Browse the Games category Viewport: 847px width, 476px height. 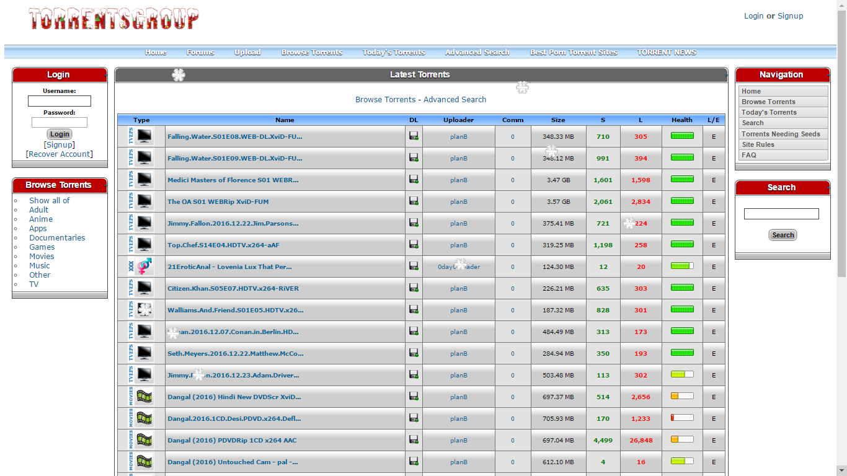tap(42, 247)
